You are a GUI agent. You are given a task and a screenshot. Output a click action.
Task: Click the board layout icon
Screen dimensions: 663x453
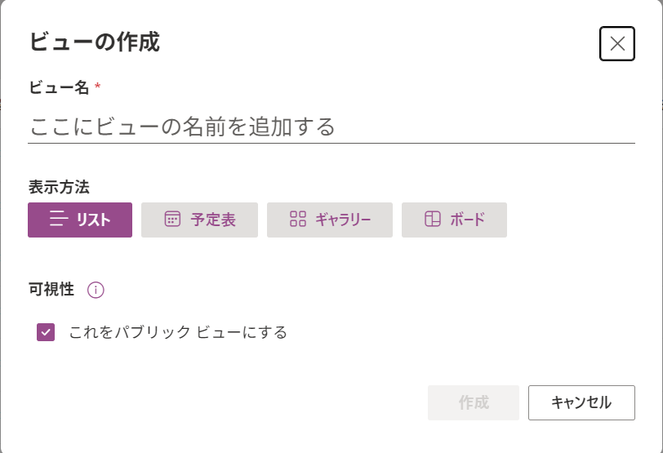pyautogui.click(x=433, y=219)
